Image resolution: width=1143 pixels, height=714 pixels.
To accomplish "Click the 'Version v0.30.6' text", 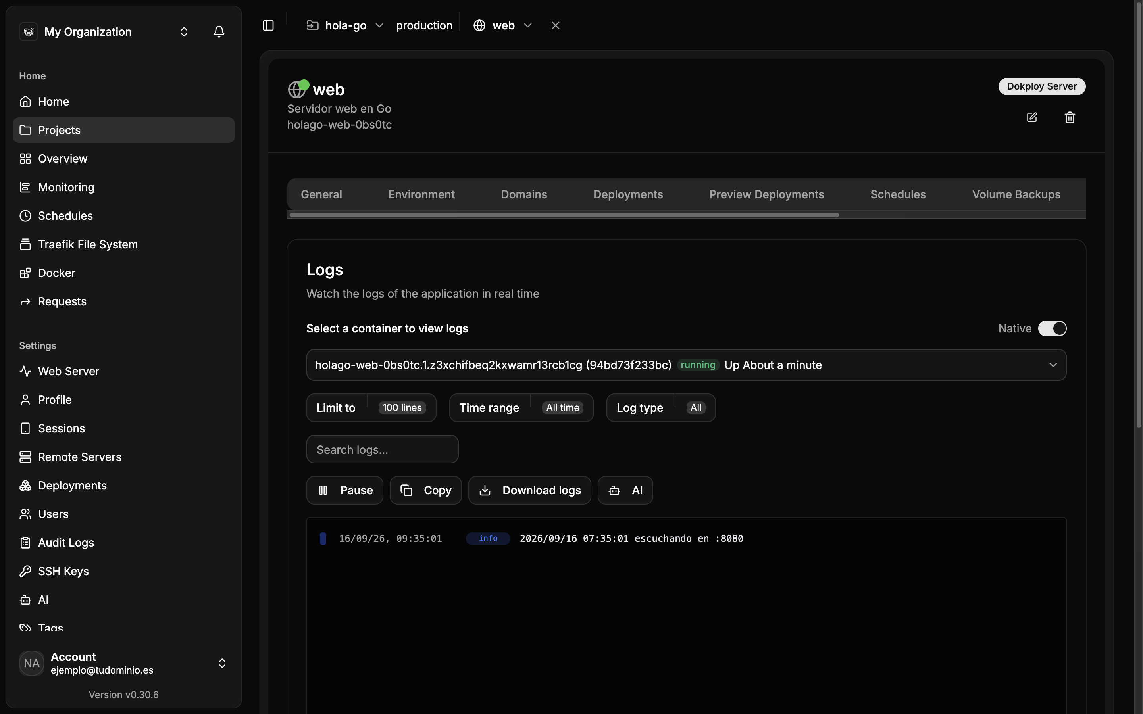I will [124, 695].
